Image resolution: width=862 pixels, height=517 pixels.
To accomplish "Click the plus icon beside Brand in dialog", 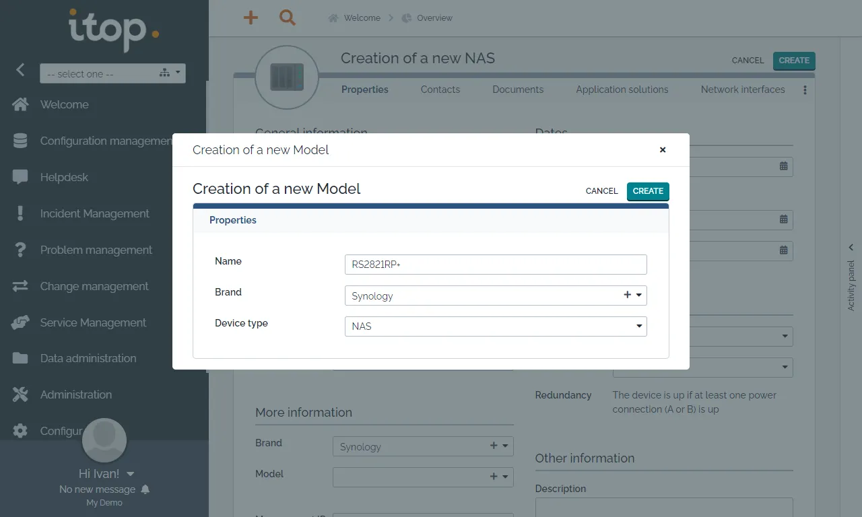I will [x=627, y=295].
